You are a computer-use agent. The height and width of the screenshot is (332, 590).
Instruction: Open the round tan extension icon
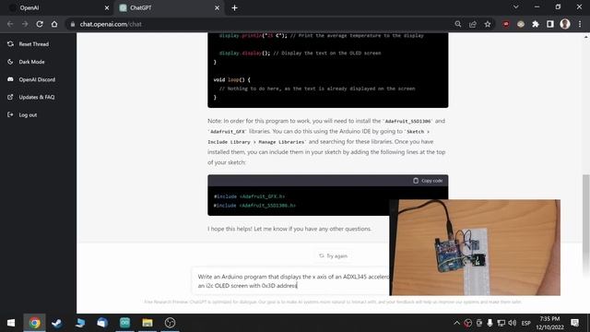[521, 24]
